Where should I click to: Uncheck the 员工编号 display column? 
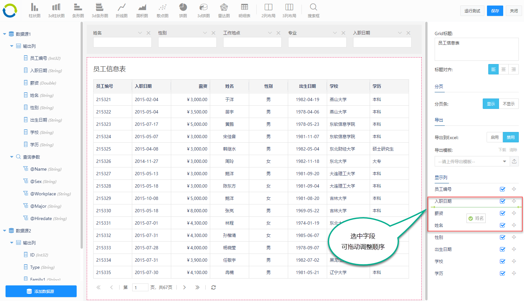click(503, 189)
